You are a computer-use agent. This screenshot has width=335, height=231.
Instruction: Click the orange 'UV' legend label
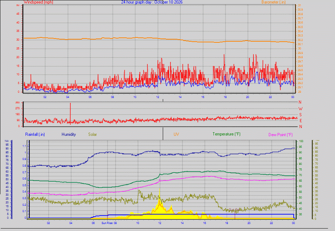[x=176, y=134]
